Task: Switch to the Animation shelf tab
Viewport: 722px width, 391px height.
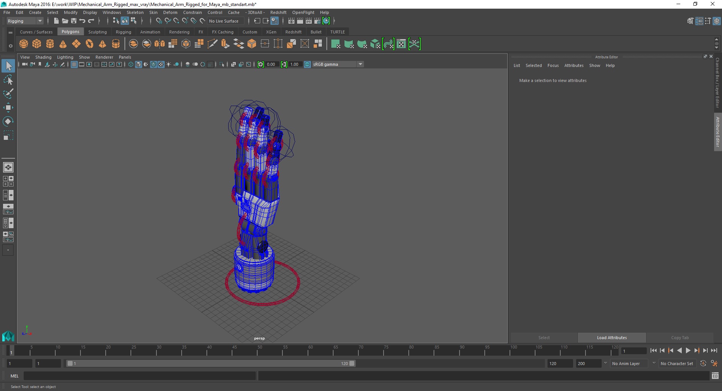Action: pyautogui.click(x=150, y=32)
